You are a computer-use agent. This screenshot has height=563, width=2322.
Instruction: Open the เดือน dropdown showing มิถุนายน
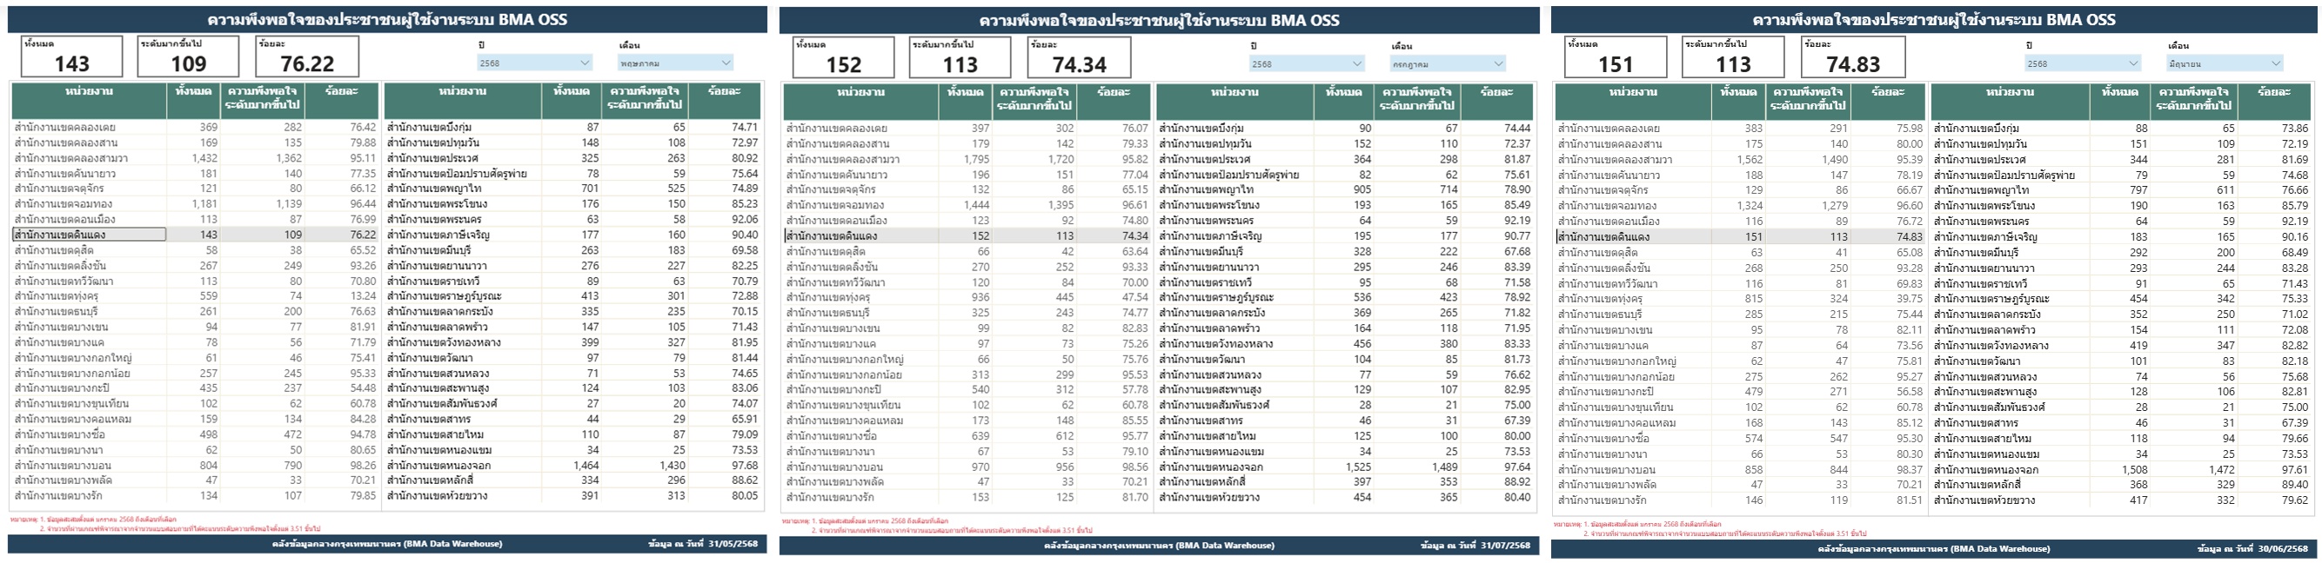2225,63
